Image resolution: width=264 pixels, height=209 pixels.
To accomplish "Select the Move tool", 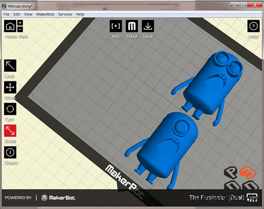I will click(x=10, y=87).
